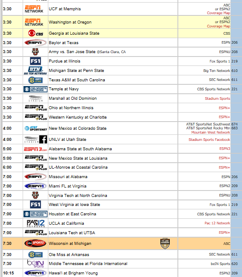Open ESPN+ link for Louisiana Tech at UTSA
Screen dimensions: 242x277
(224, 232)
